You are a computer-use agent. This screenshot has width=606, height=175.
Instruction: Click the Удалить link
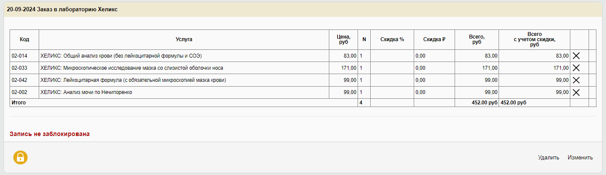click(549, 157)
